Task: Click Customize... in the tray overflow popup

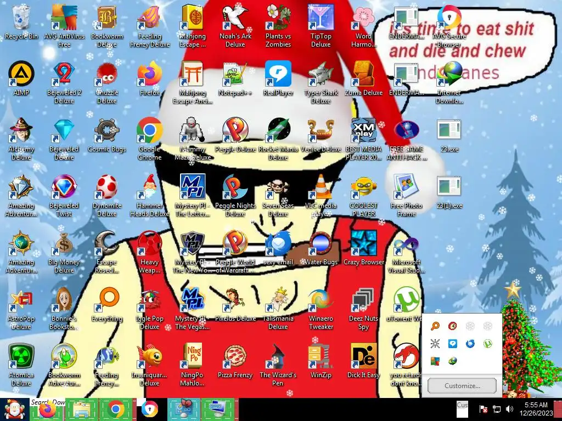Action: pos(462,385)
